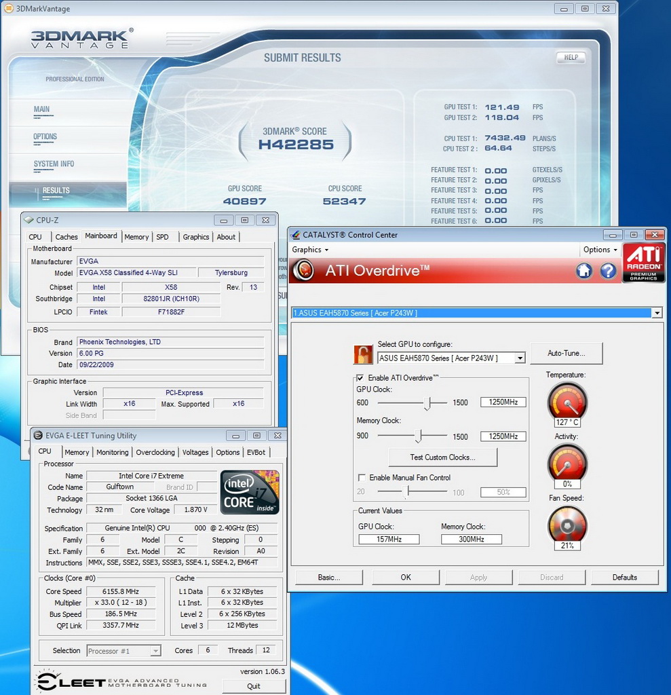Screen dimensions: 671x695
Task: Click the CPU-Z title bar icon
Action: [x=28, y=220]
